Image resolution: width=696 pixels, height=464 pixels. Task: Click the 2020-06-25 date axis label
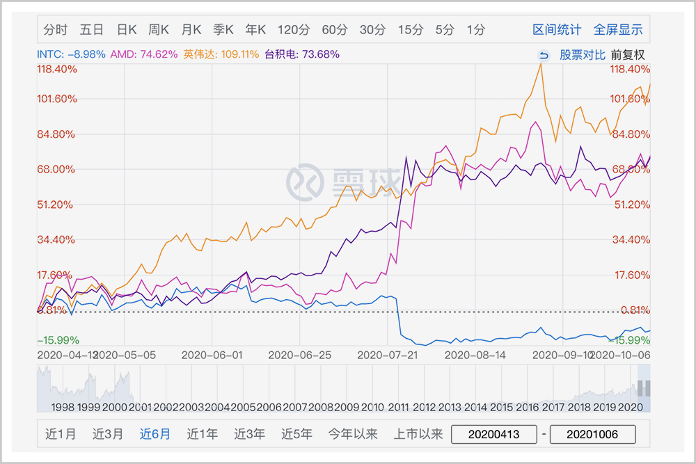click(299, 355)
